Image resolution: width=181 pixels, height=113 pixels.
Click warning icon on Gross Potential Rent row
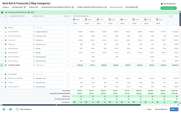[5, 32]
